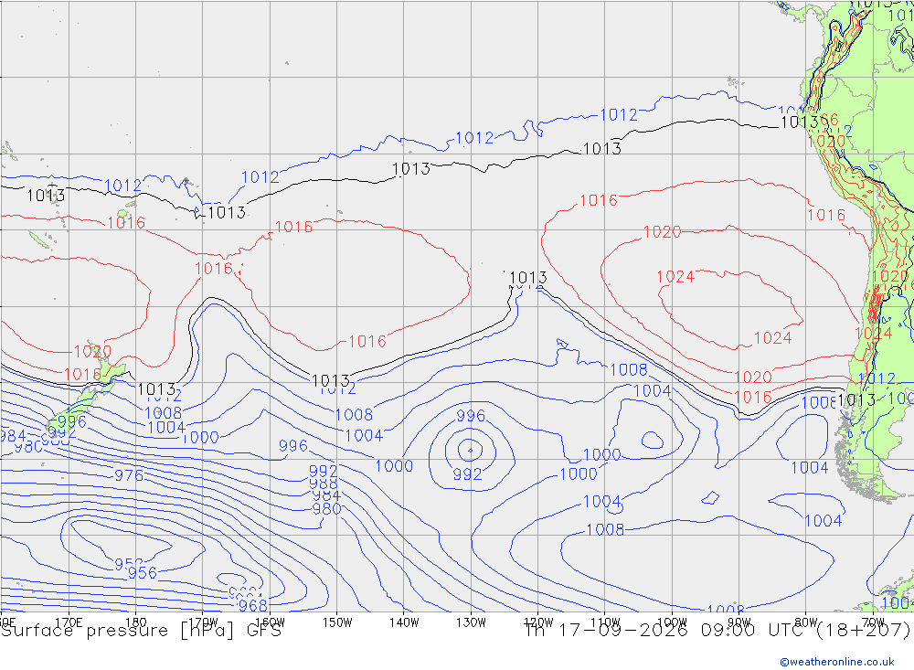This screenshot has width=914, height=670.
Task: Click the 956 isobar label near deep low
Action: pyautogui.click(x=143, y=573)
